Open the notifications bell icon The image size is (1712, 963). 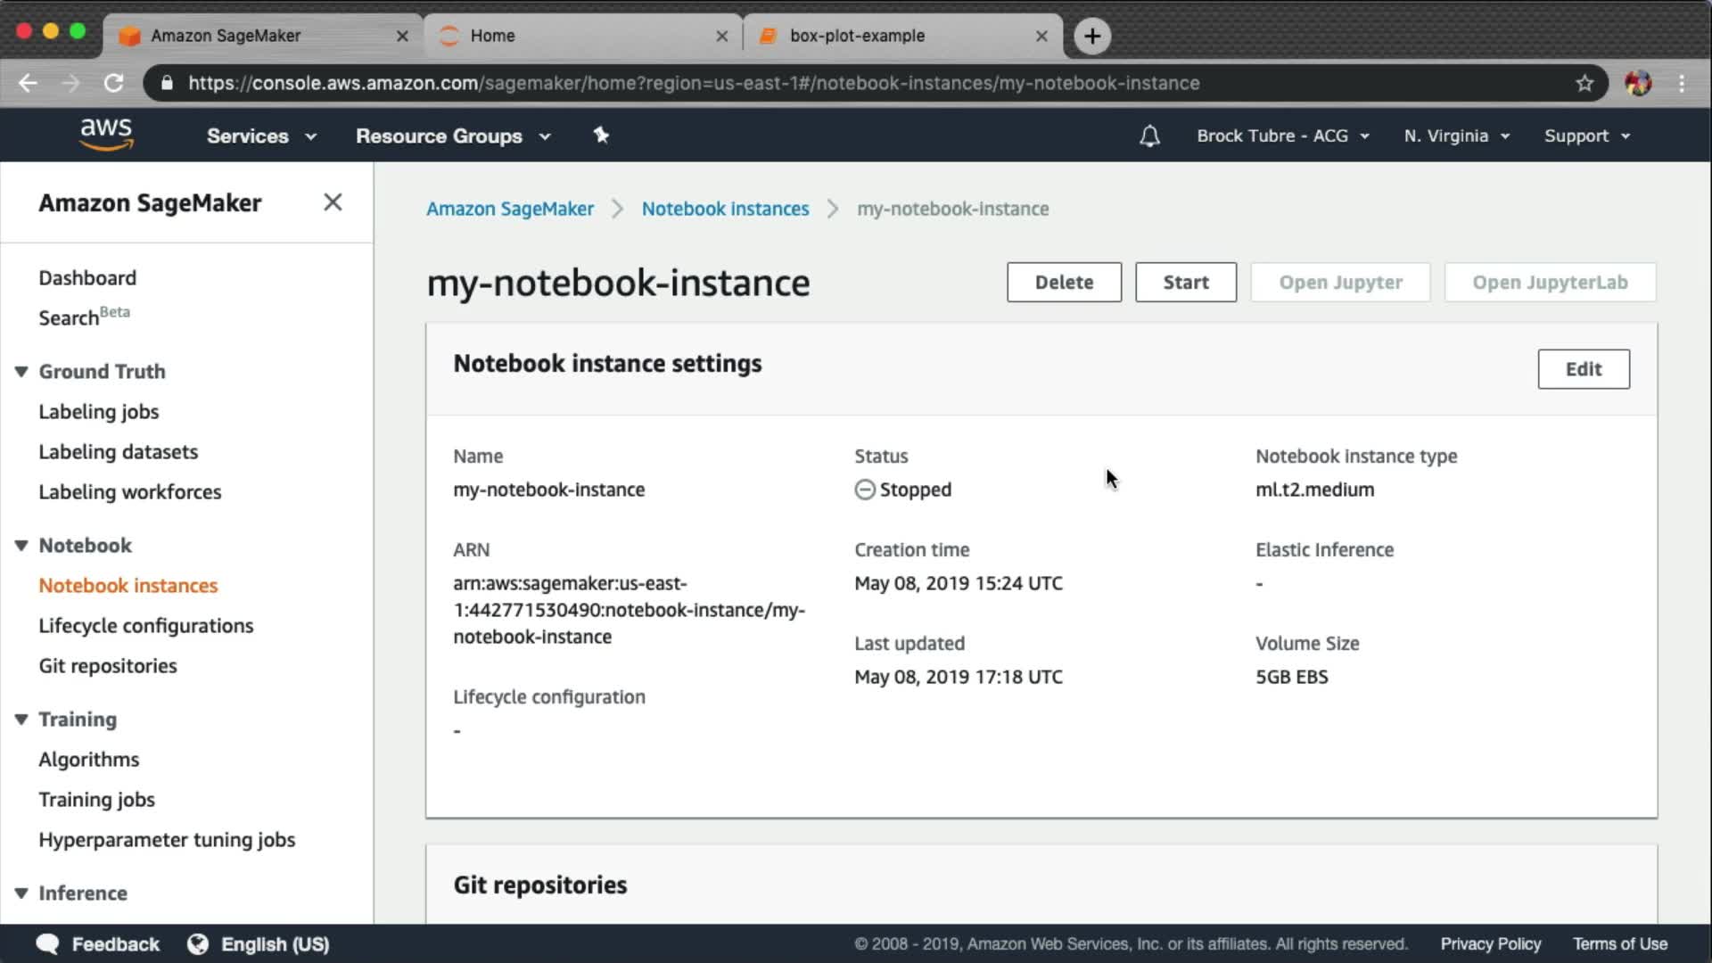[x=1149, y=136]
